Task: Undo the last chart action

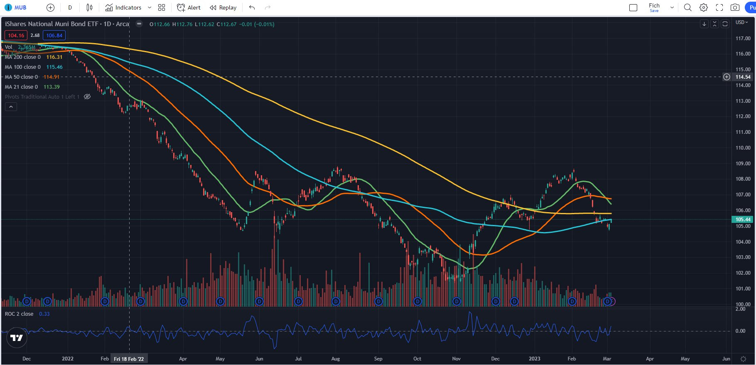Action: (x=252, y=7)
